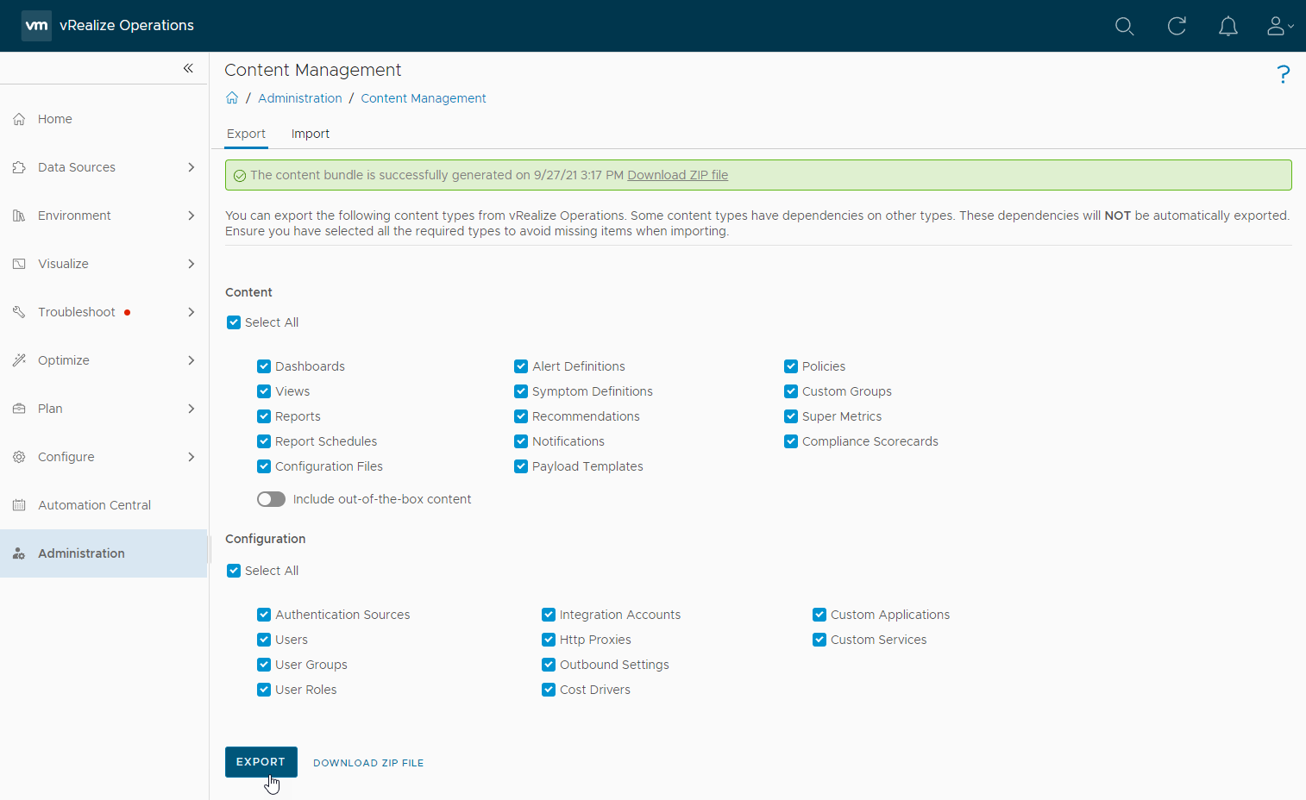Click the Plan briefcase icon
The width and height of the screenshot is (1306, 800).
click(19, 409)
